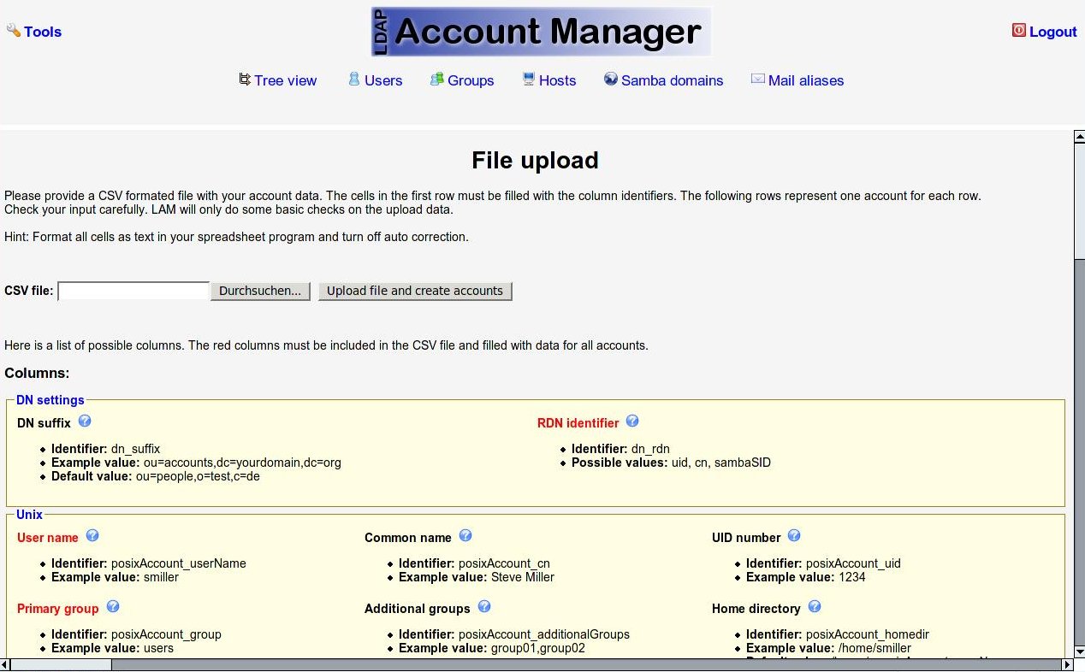Open the Groups section
This screenshot has height=672, width=1085.
470,80
